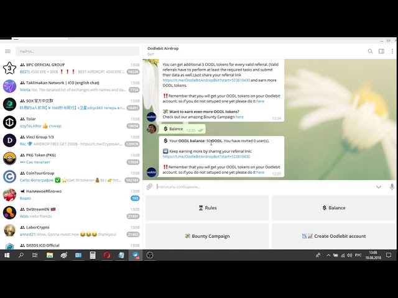This screenshot has width=398, height=298.
Task: Open the hamburger main menu
Action: (8, 51)
